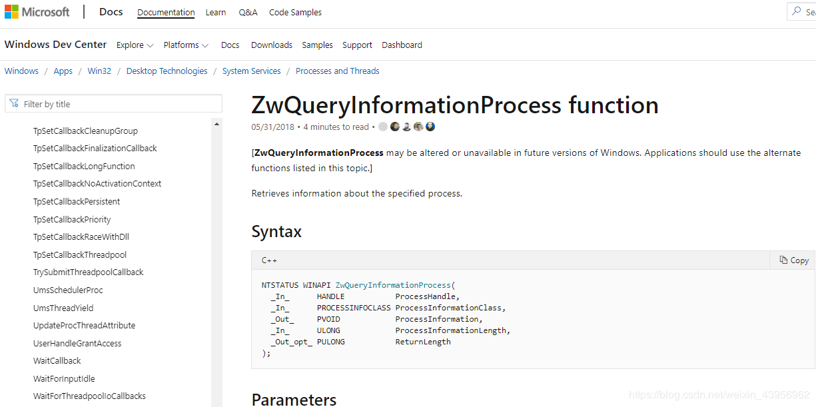The height and width of the screenshot is (407, 816).
Task: Expand the Explore dropdown menu
Action: (x=135, y=45)
